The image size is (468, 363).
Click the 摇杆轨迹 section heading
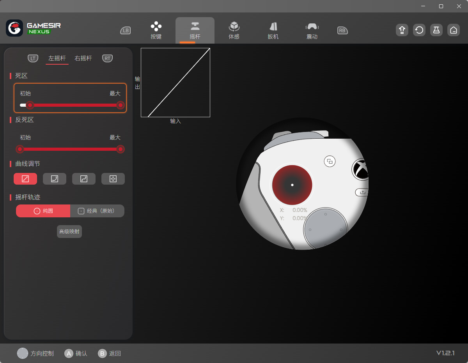(x=28, y=197)
